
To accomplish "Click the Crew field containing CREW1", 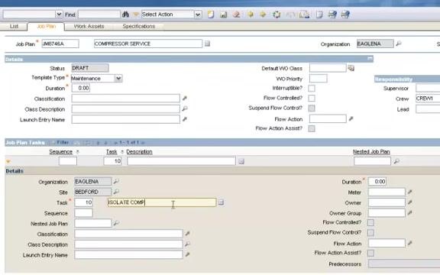I will pos(428,99).
